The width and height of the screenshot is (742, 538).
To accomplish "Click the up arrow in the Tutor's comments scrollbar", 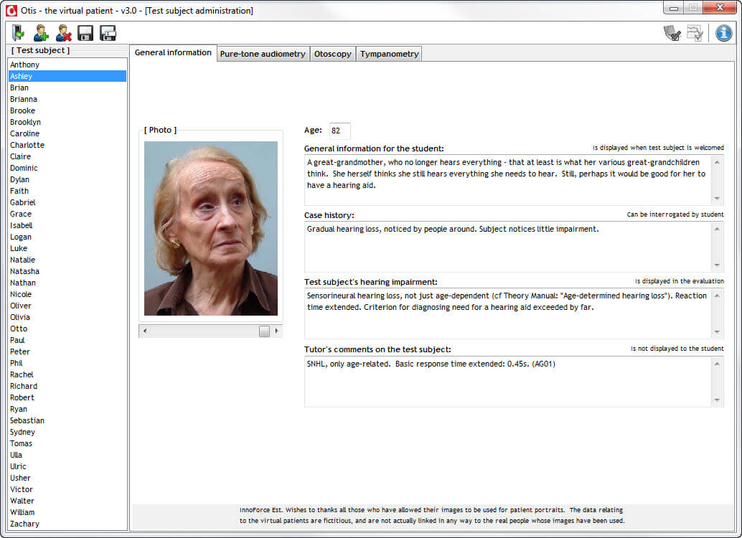I will [717, 364].
